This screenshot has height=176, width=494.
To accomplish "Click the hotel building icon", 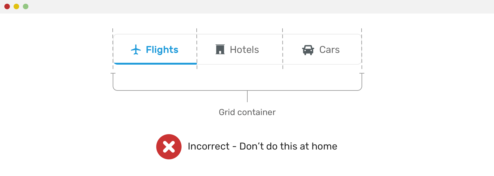I will click(220, 49).
